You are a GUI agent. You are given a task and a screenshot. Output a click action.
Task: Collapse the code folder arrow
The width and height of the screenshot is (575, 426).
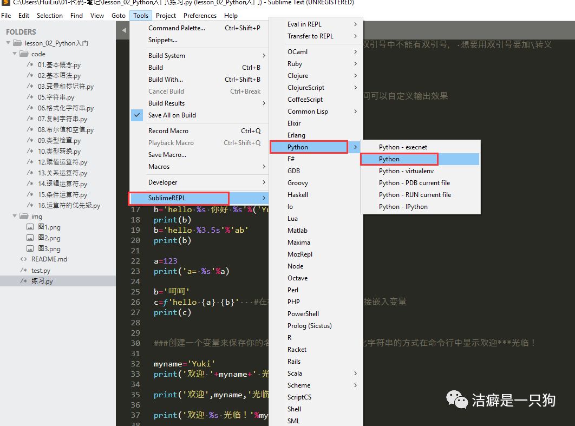click(x=15, y=54)
